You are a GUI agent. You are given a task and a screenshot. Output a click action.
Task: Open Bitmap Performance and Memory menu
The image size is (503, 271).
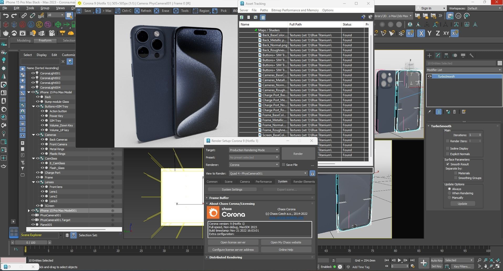295,10
